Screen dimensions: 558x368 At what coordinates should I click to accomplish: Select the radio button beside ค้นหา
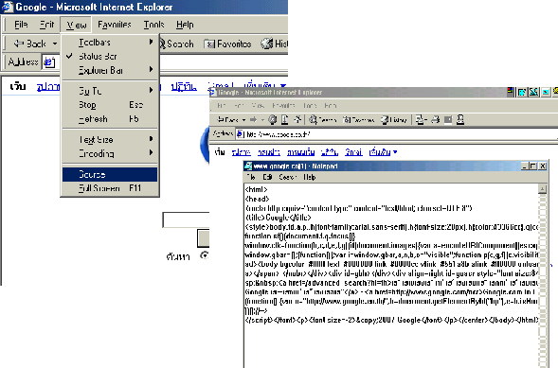pyautogui.click(x=204, y=255)
